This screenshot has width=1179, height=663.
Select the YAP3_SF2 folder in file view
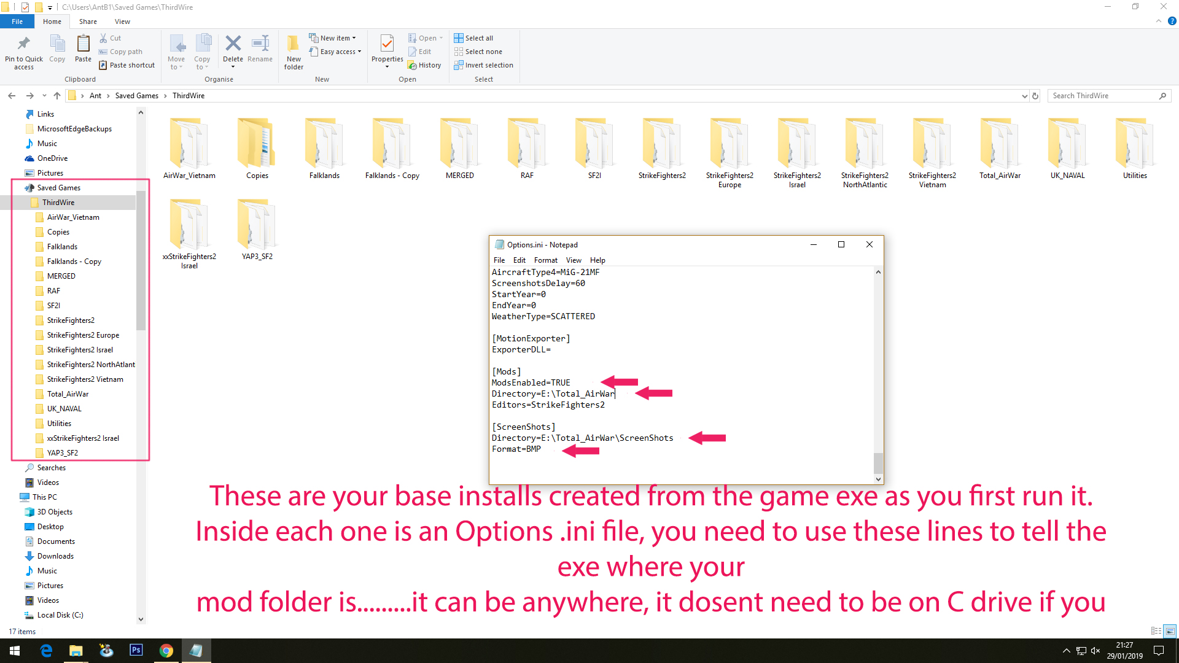click(257, 230)
